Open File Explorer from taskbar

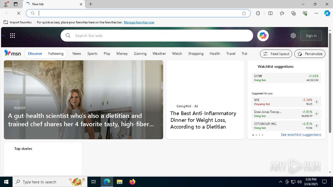(120, 182)
